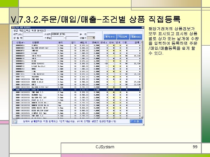Screen dimensions: 210x157
Task: Select the ENTZ product row
Action: tap(77, 85)
